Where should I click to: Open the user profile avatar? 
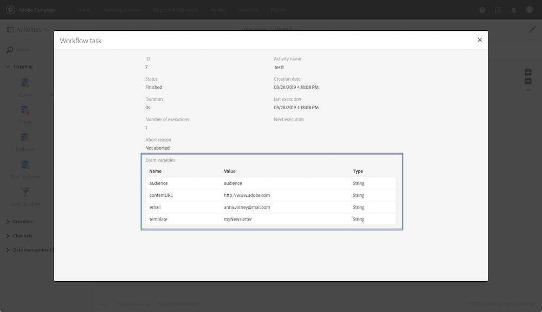pos(530,10)
